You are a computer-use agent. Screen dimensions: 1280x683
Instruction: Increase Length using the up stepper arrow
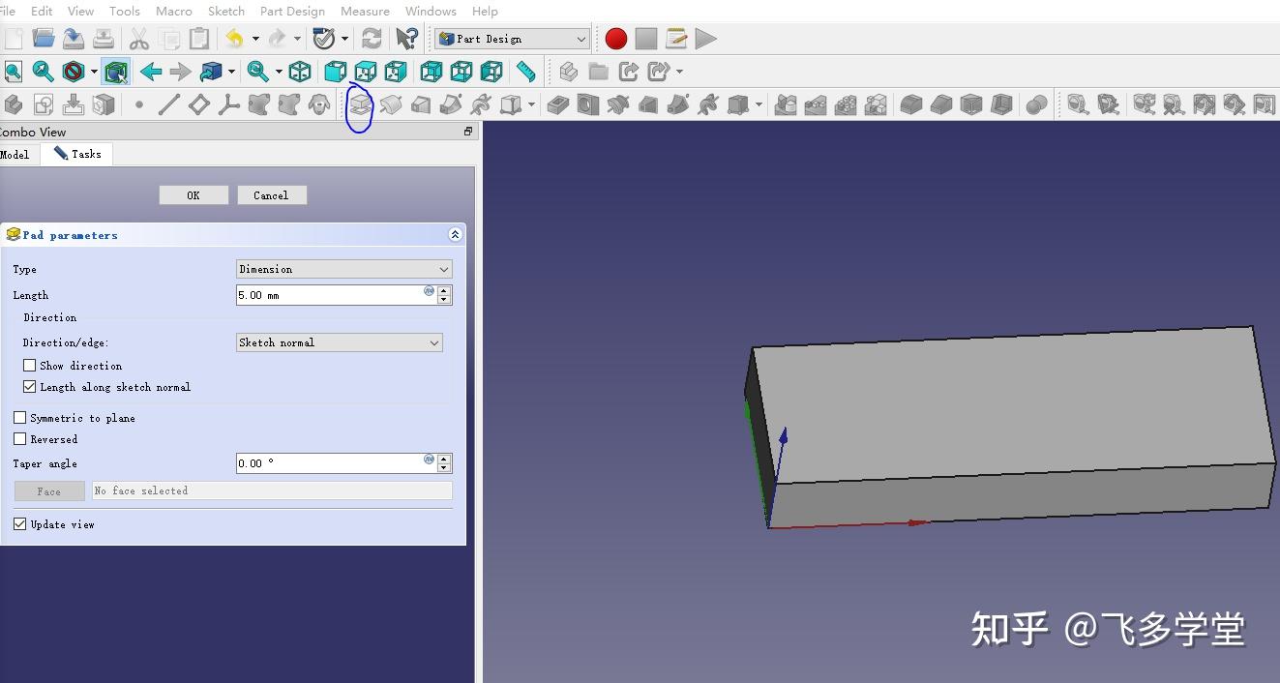(x=443, y=291)
